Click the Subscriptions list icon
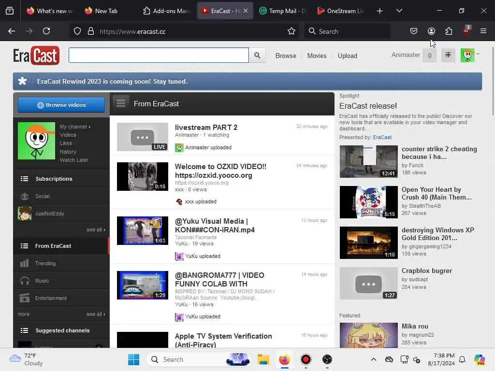495x371 pixels. click(x=24, y=179)
